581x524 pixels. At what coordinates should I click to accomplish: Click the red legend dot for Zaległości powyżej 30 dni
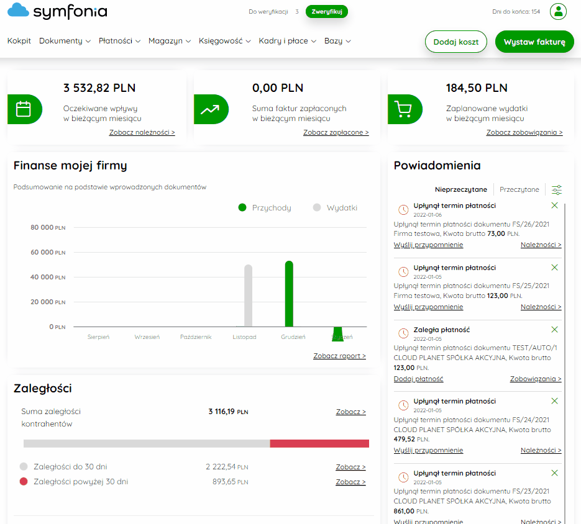click(x=24, y=481)
